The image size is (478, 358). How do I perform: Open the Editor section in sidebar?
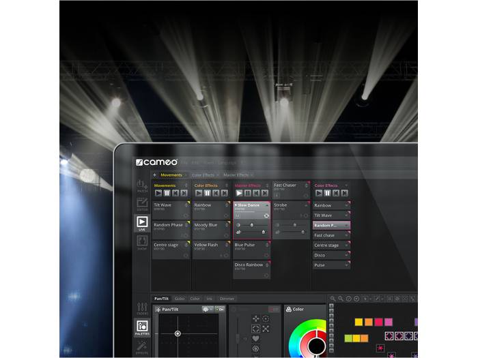[142, 205]
